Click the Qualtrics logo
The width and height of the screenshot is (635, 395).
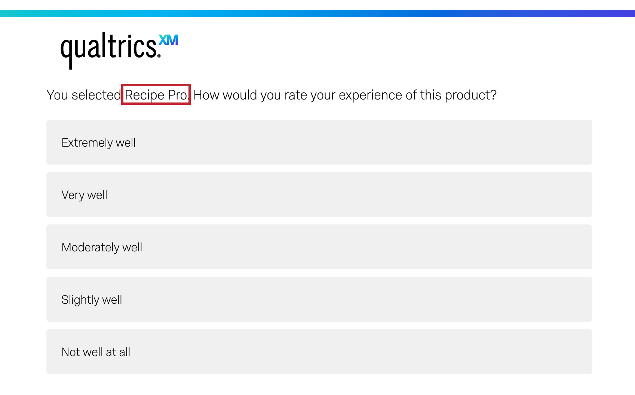click(x=108, y=49)
